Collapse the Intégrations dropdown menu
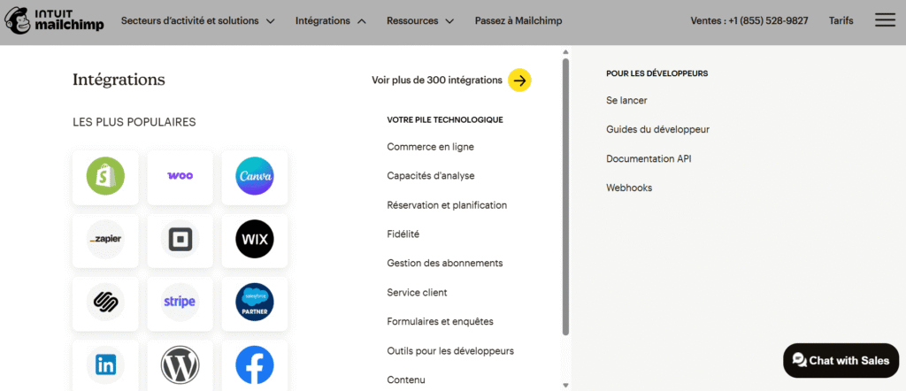Viewport: 906px width, 391px height. pyautogui.click(x=331, y=20)
